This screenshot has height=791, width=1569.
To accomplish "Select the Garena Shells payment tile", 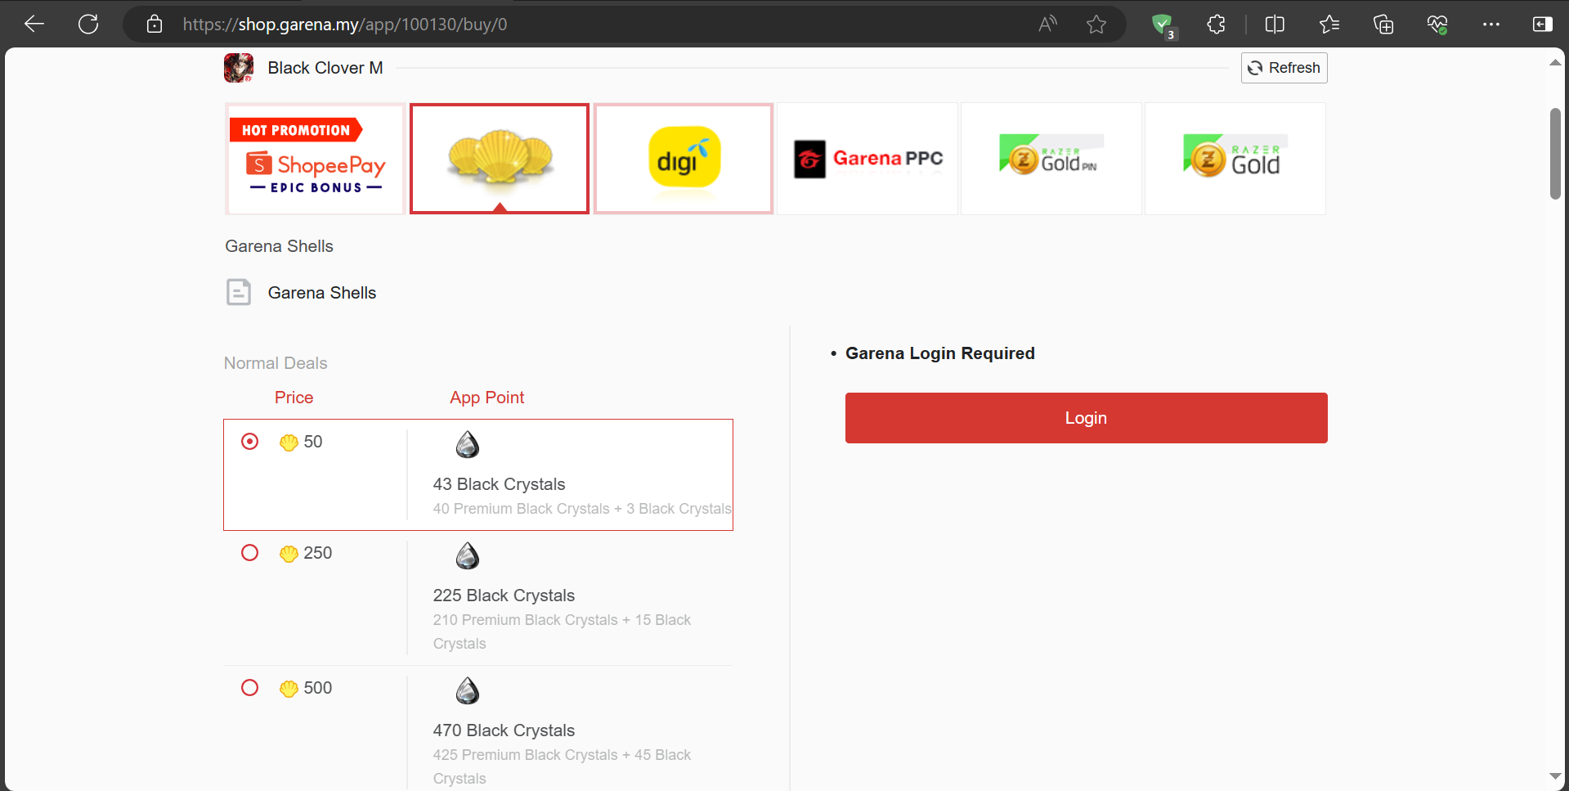I will click(499, 158).
